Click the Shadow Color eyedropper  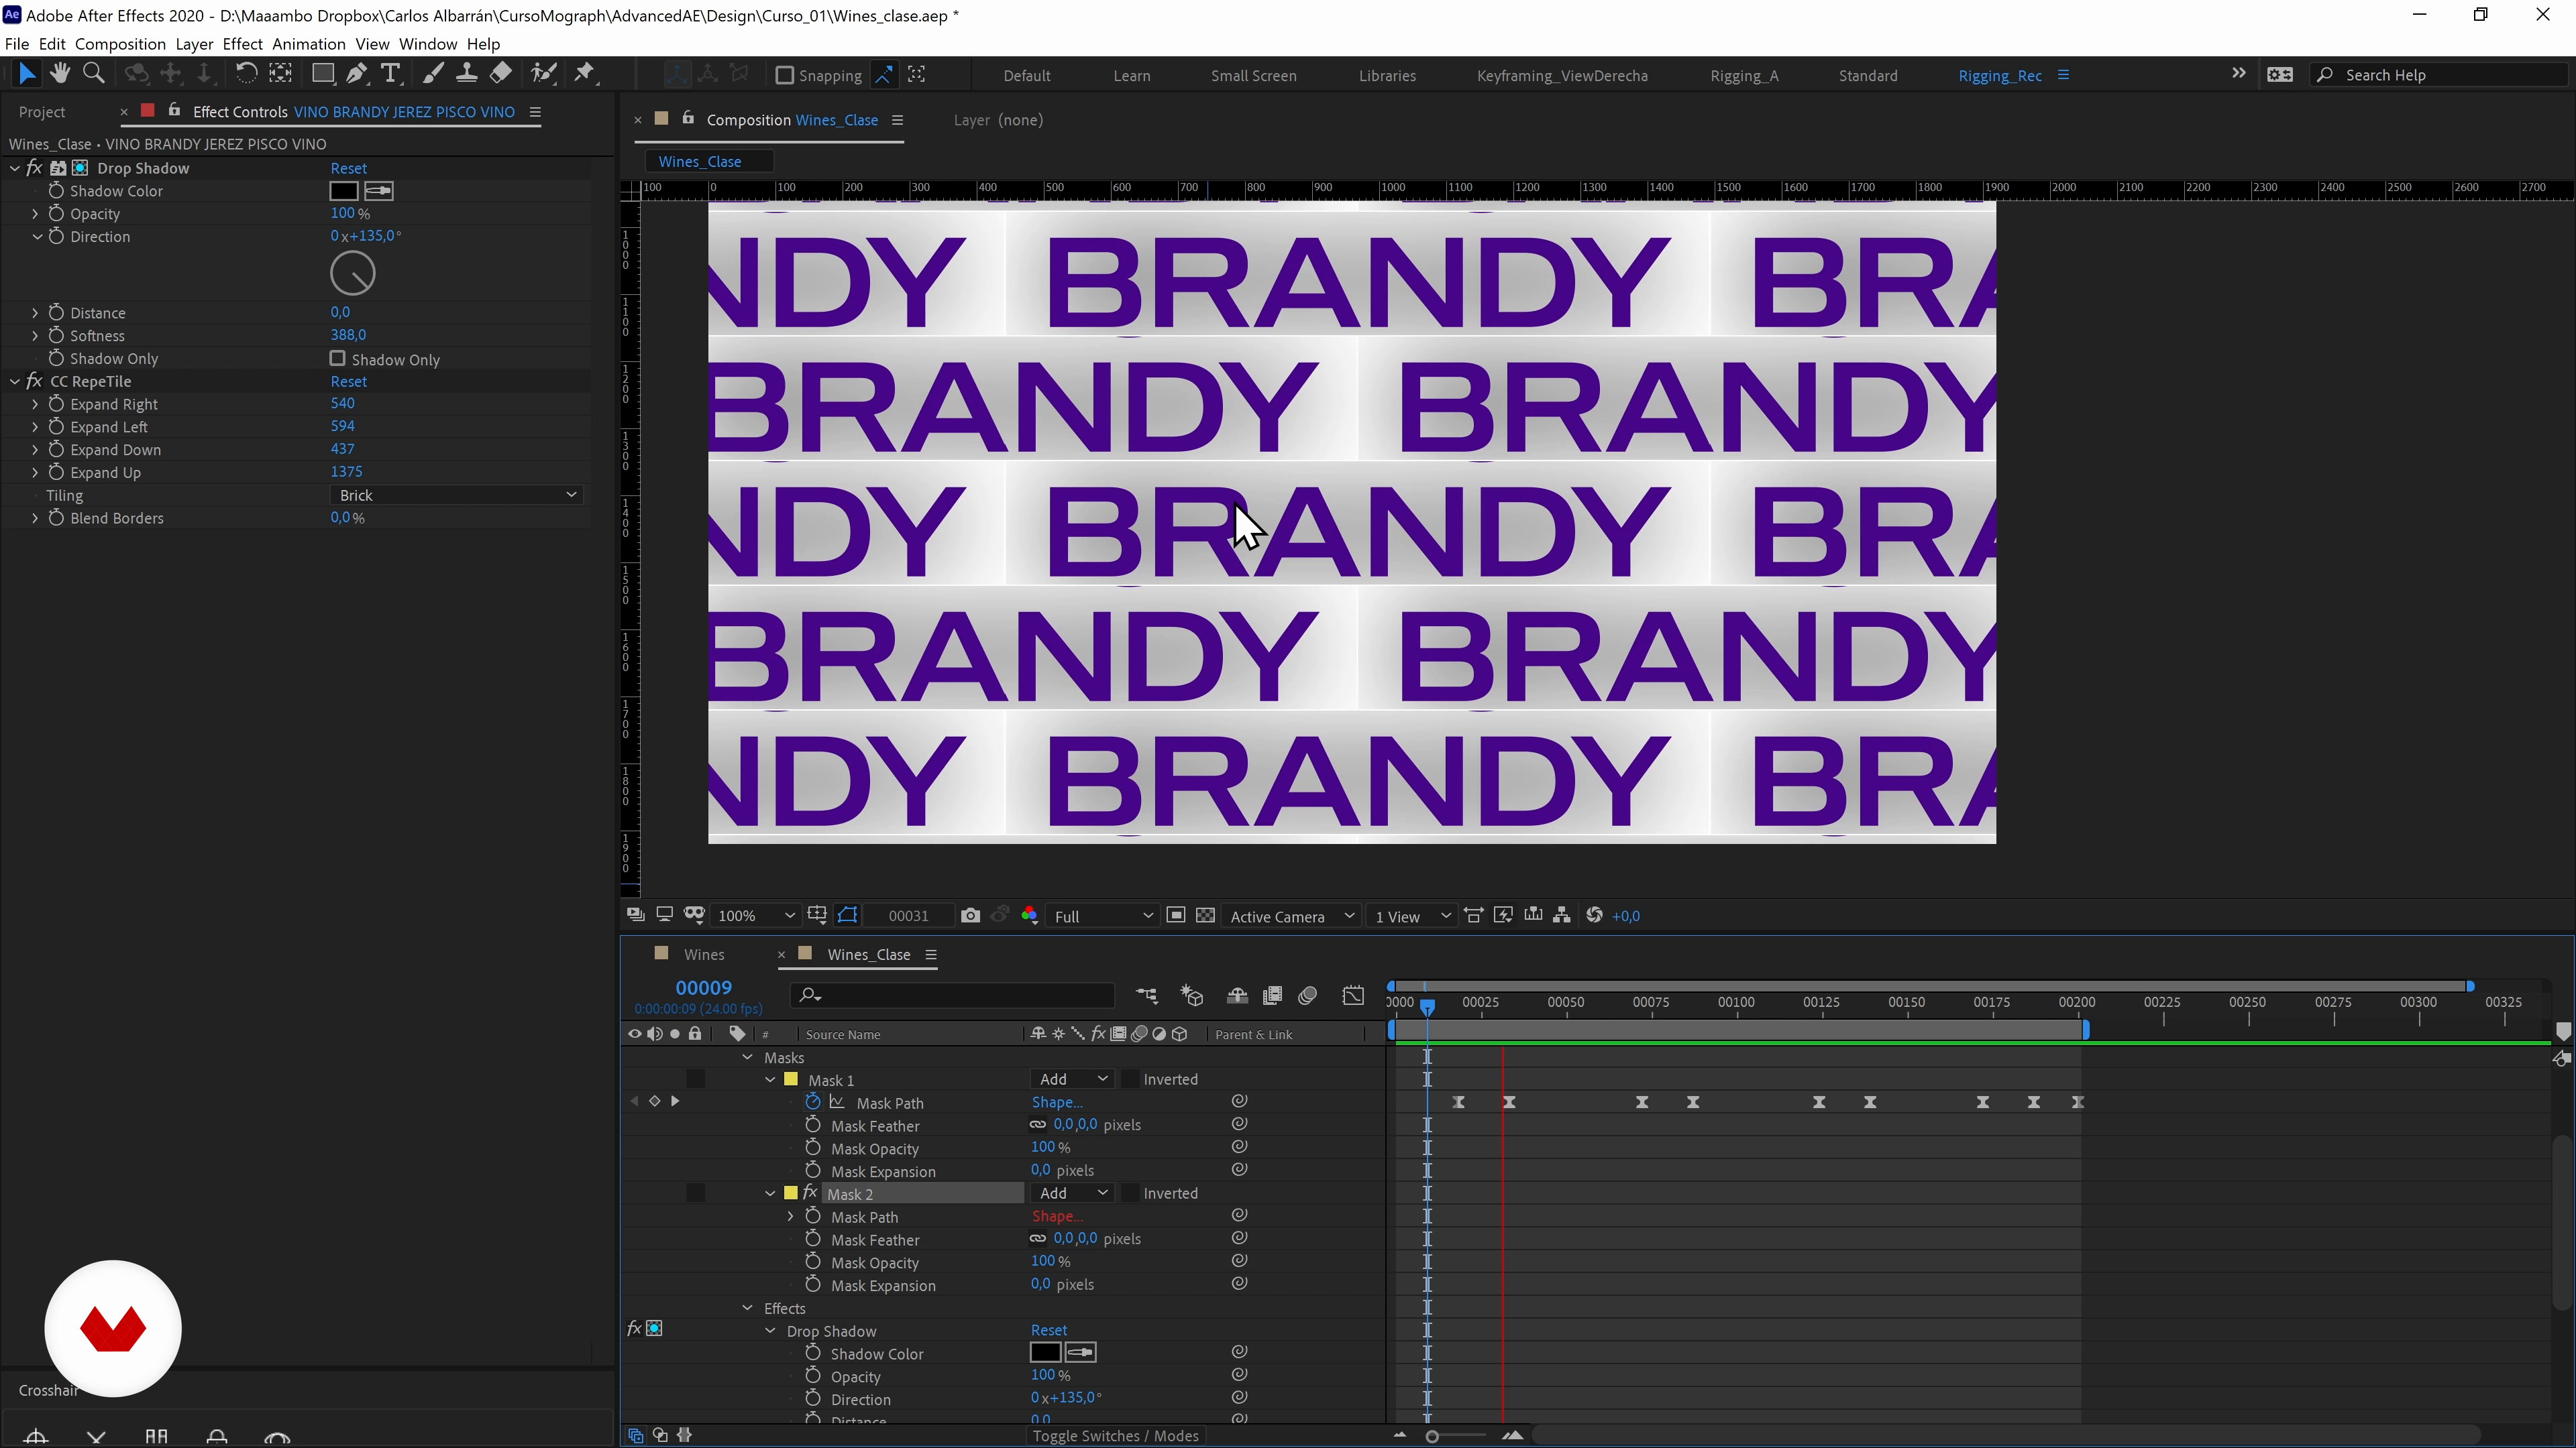(x=379, y=191)
